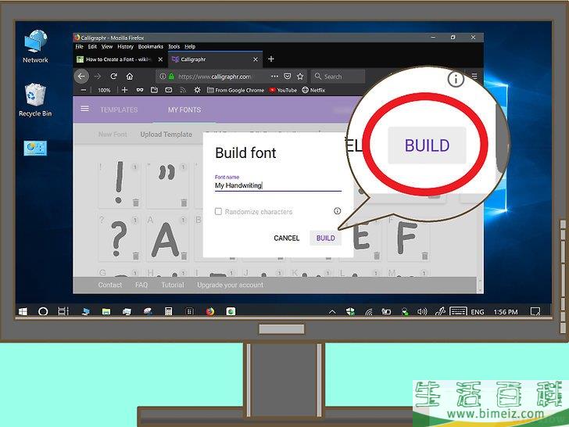
Task: Click Upload Template
Action: (x=166, y=135)
